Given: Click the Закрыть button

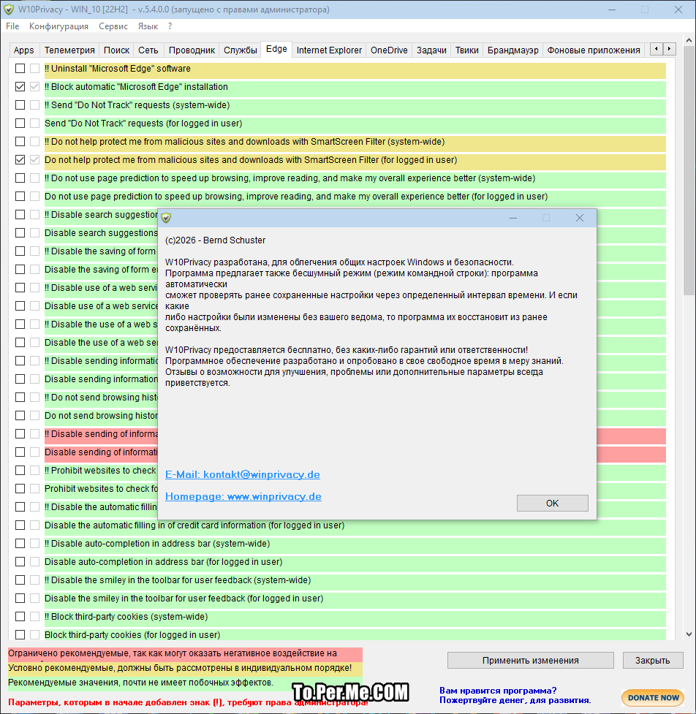Looking at the screenshot, I should [652, 660].
